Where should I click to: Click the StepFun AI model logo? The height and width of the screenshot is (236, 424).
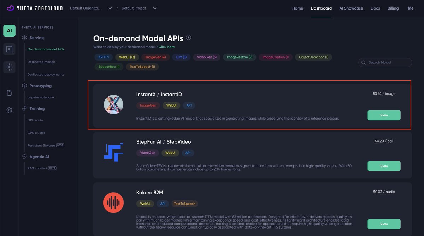click(113, 152)
